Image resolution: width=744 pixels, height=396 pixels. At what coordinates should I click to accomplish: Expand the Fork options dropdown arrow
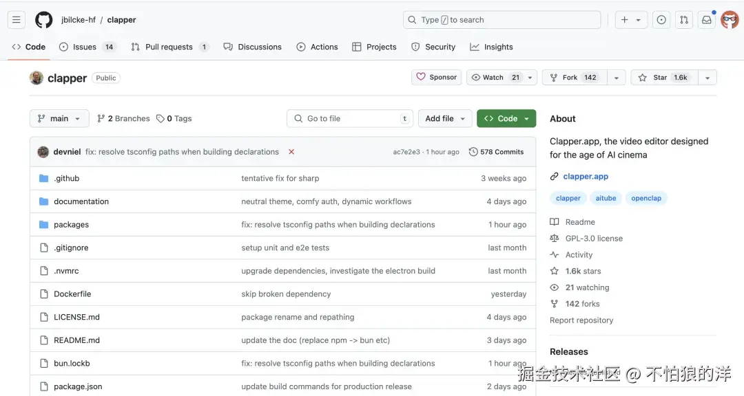pyautogui.click(x=617, y=77)
